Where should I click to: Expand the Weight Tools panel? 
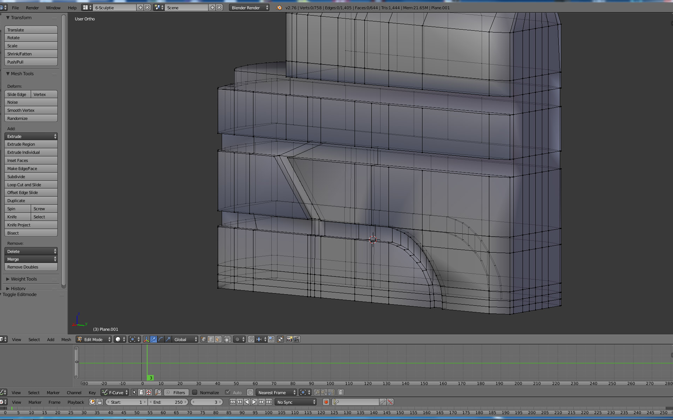(23, 279)
